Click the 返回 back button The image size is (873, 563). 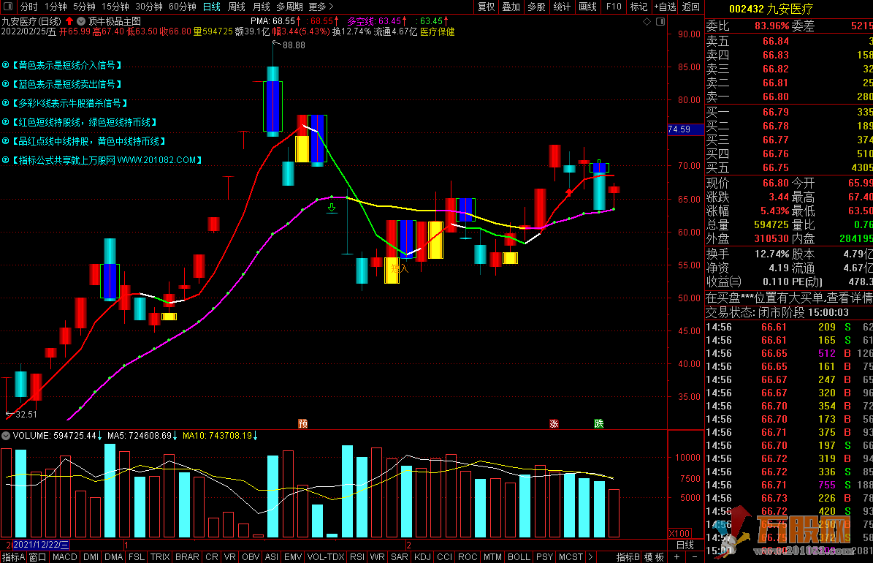691,7
